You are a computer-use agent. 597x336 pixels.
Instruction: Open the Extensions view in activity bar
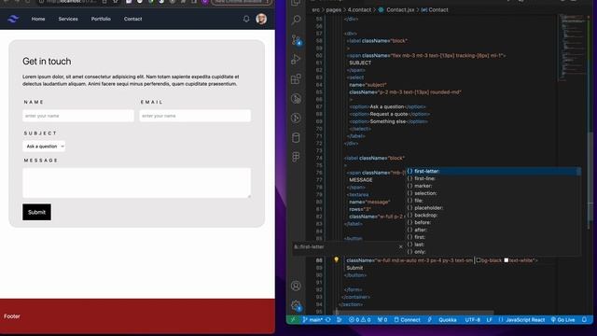tap(296, 78)
